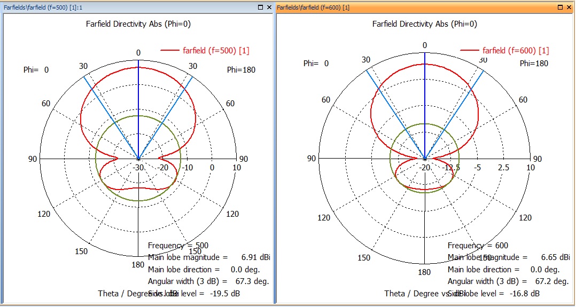Click the -12.5 radial label in f=600 plot

(451, 168)
